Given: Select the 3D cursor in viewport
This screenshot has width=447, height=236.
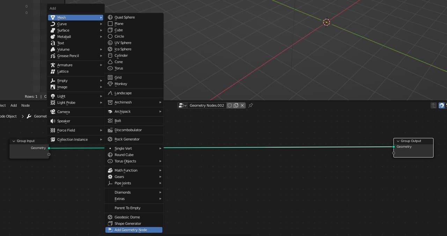Looking at the screenshot, I should point(327,22).
